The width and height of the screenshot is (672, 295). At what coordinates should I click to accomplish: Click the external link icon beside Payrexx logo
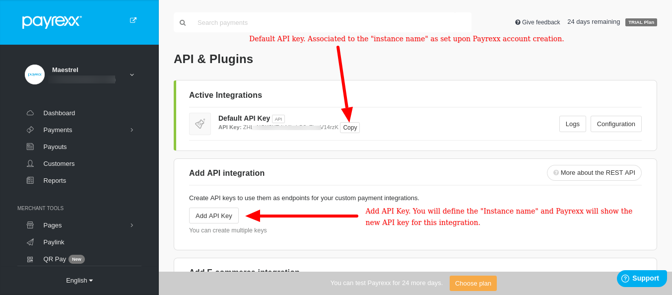133,20
